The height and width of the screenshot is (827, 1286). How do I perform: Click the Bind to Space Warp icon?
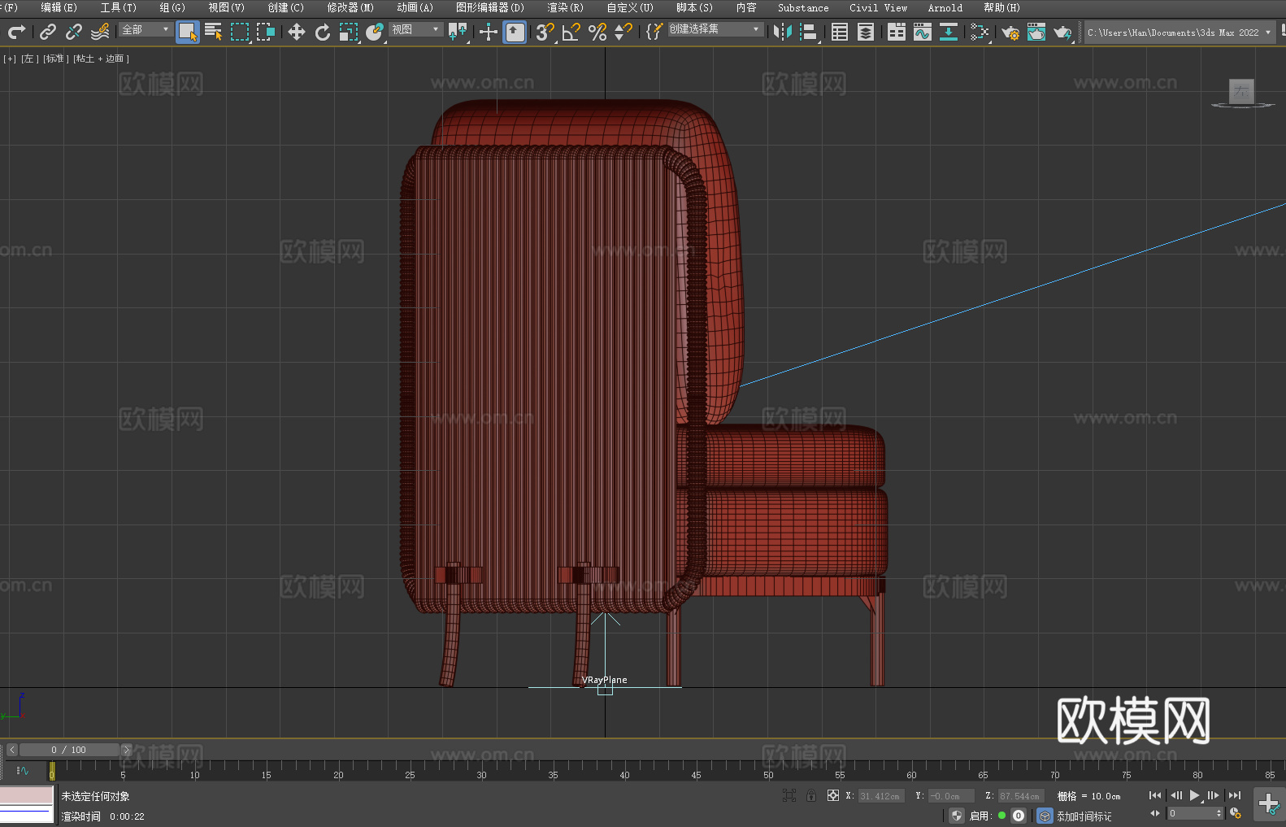100,32
